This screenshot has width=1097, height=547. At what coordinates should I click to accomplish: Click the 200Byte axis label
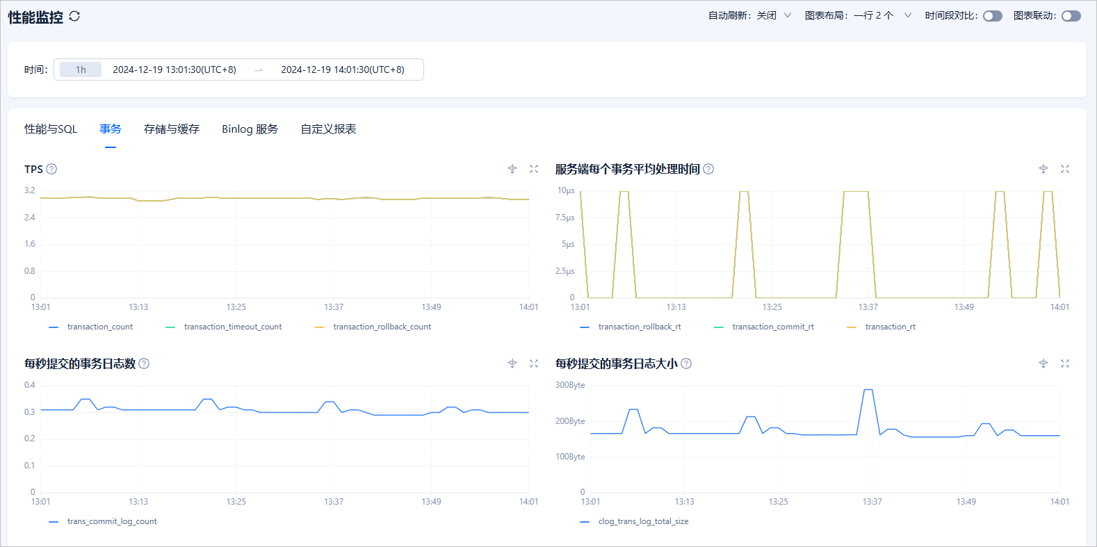(570, 421)
